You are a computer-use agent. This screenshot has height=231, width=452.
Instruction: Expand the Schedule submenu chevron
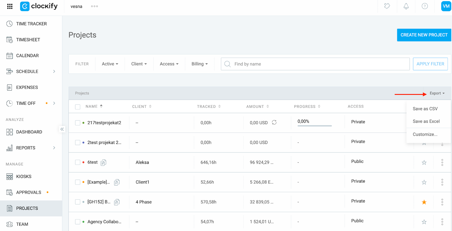(x=54, y=71)
